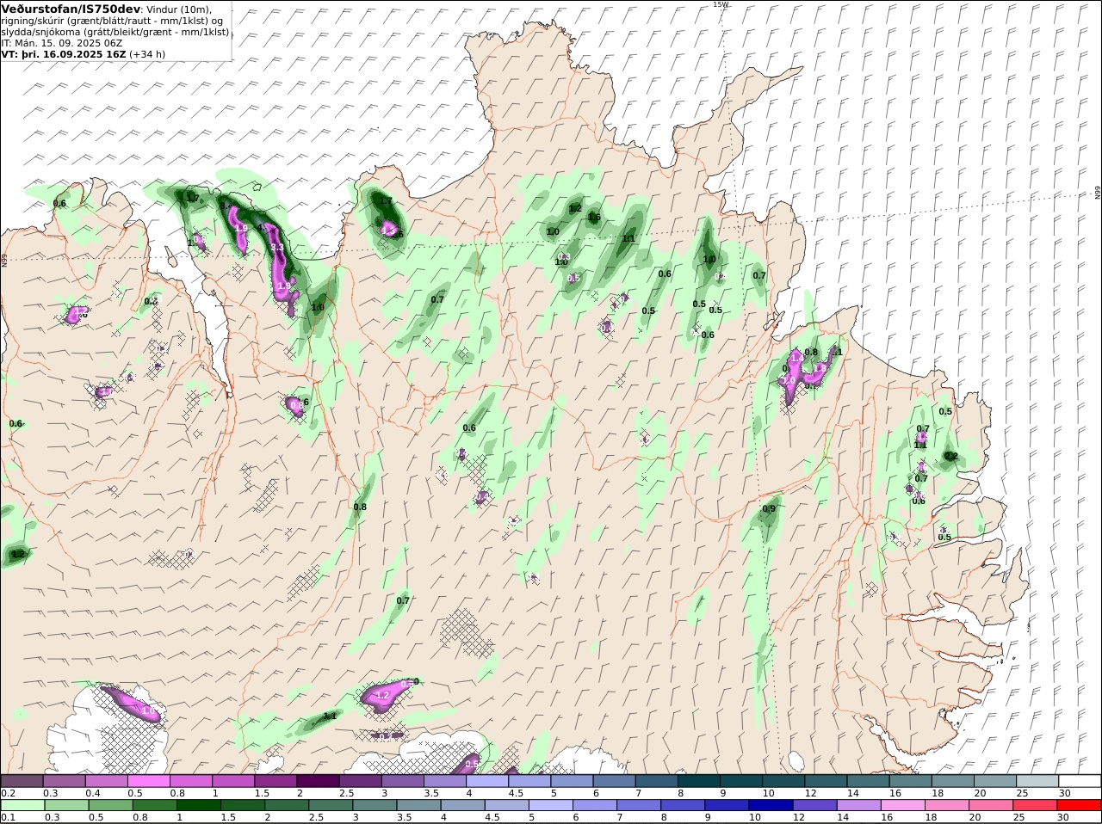The width and height of the screenshot is (1102, 824).
Task: Click bottom legend swatch between 0.1 and 0.3
Action: 22,805
